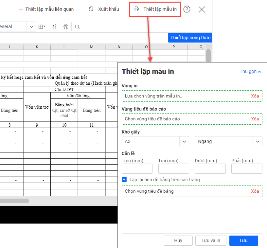This screenshot has height=248, width=267.
Task: Expand the General number format dropdown
Action: tap(31, 27)
